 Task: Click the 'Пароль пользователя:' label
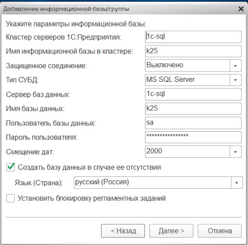coord(41,137)
